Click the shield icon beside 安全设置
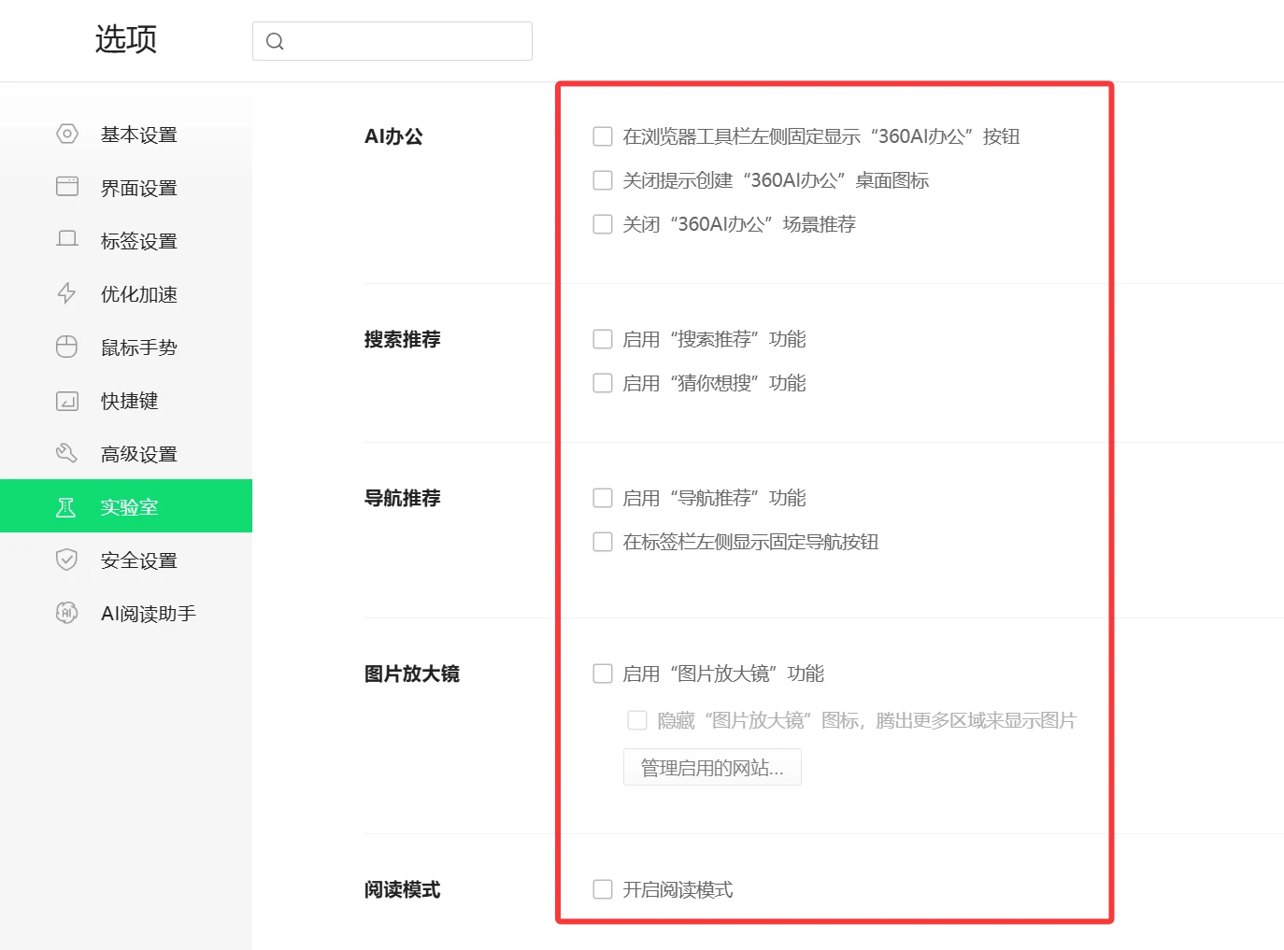The image size is (1284, 950). [x=67, y=560]
